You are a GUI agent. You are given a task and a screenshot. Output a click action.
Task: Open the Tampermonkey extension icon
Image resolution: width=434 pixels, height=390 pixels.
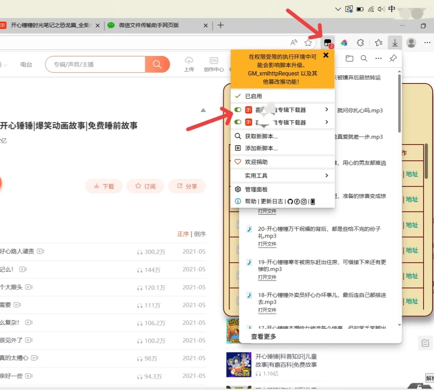(328, 42)
